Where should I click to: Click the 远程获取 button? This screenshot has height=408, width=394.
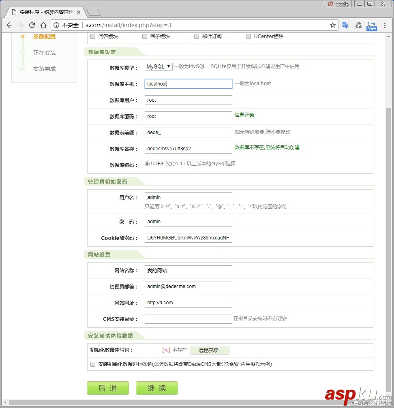tap(209, 350)
